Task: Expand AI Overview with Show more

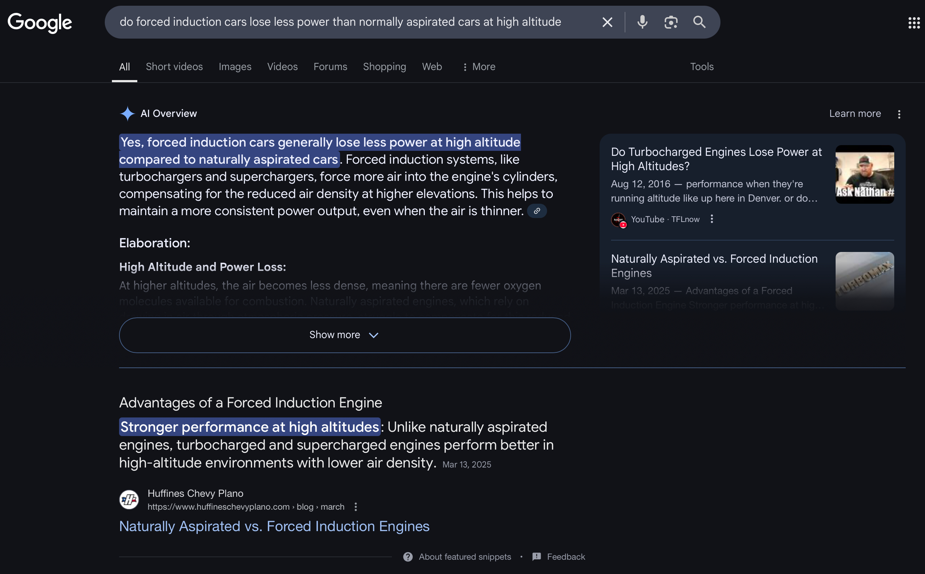Action: [345, 335]
